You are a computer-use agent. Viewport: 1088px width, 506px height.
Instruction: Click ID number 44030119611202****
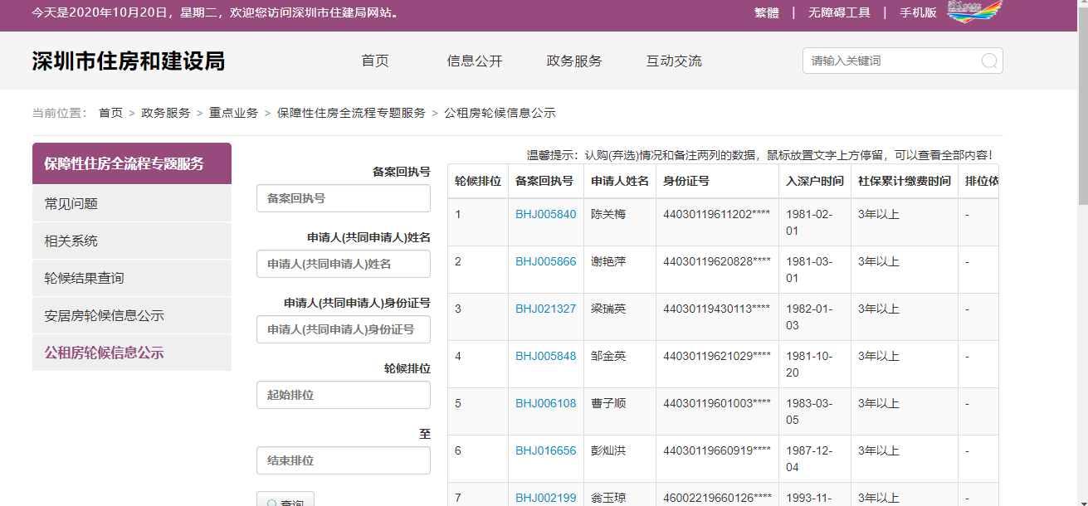click(717, 214)
